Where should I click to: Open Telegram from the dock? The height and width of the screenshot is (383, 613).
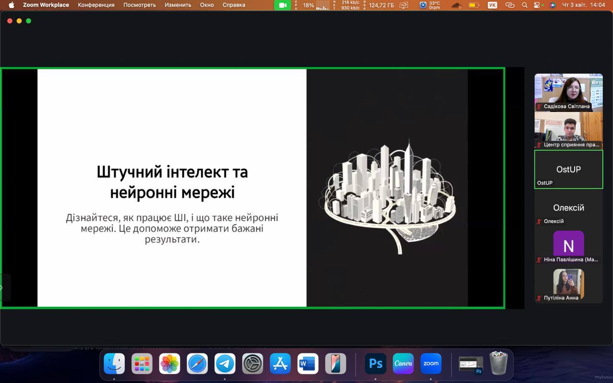pos(225,364)
